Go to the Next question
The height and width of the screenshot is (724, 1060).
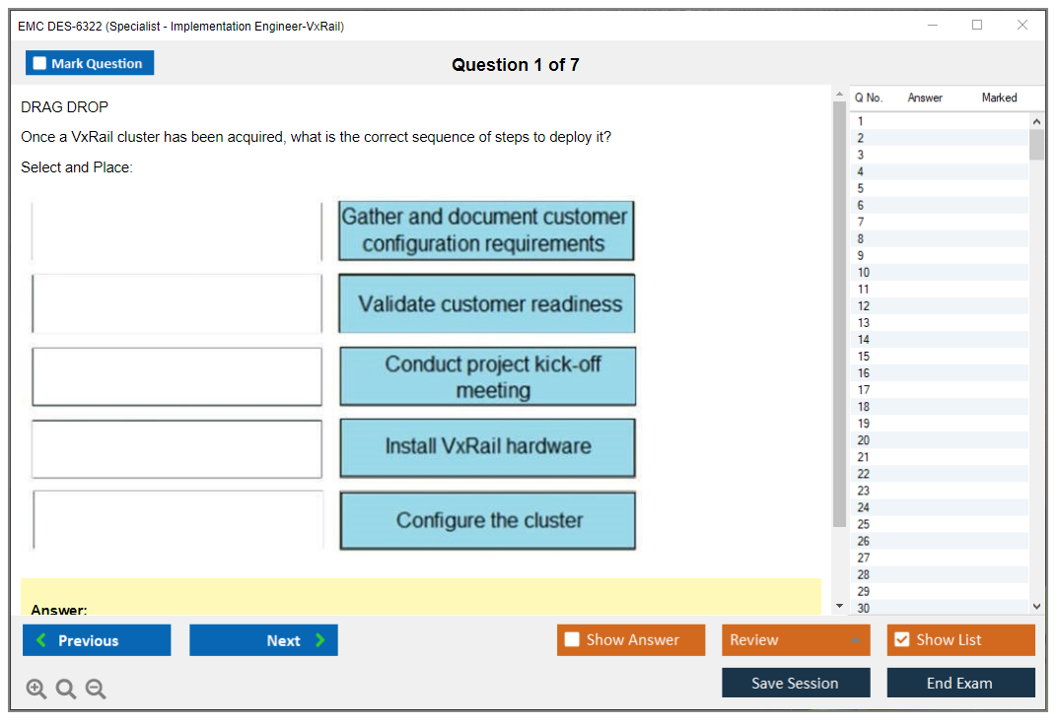pyautogui.click(x=263, y=640)
